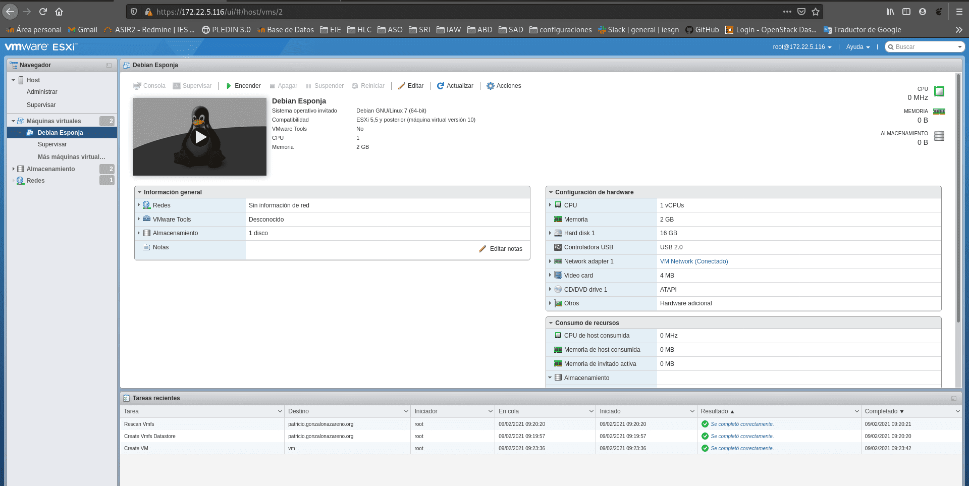
Task: Open Redes in the navigator
Action: [35, 181]
